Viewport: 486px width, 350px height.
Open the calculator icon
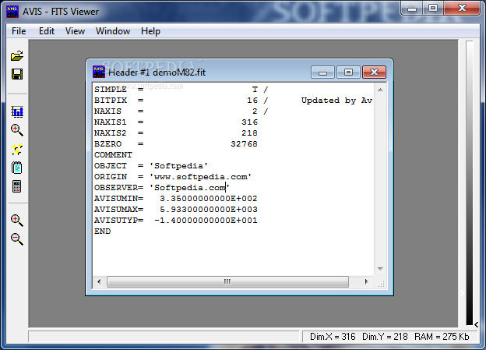17,186
